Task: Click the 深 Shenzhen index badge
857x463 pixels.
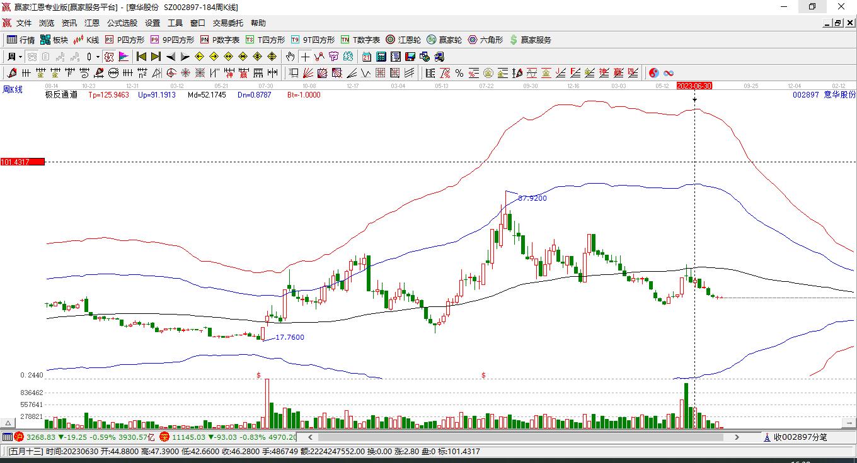Action: coord(164,437)
